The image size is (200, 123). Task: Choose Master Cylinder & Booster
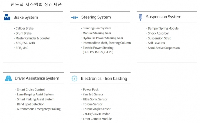click(33, 38)
